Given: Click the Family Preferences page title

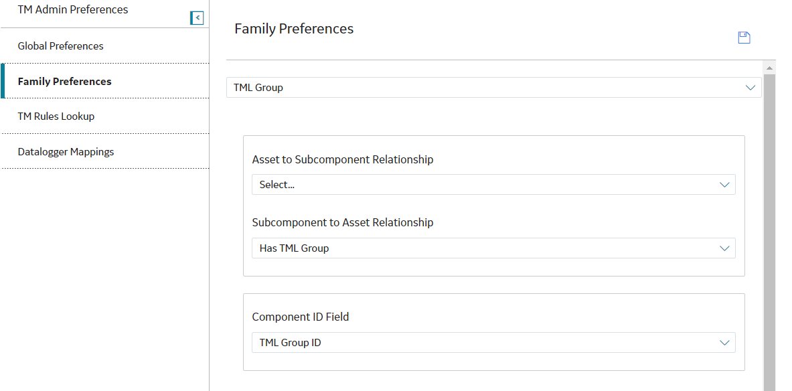Looking at the screenshot, I should tap(294, 29).
